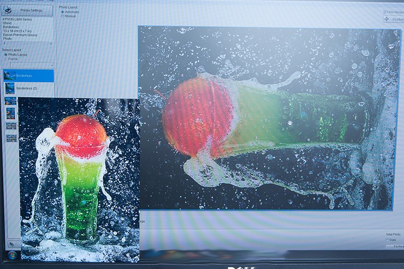Viewport: 404px width, 269px height.
Task: Click left arrow of printer info scrollbar
Action: pyautogui.click(x=4, y=44)
